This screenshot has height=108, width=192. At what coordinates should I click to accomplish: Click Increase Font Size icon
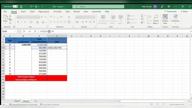[x=42, y=17]
